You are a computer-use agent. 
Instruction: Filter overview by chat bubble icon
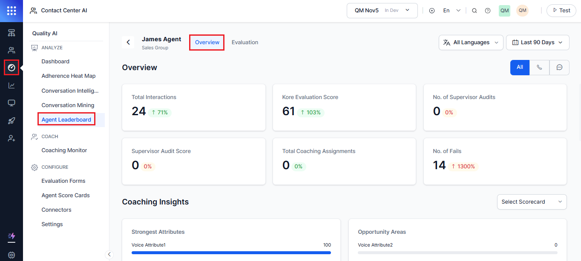pyautogui.click(x=560, y=67)
